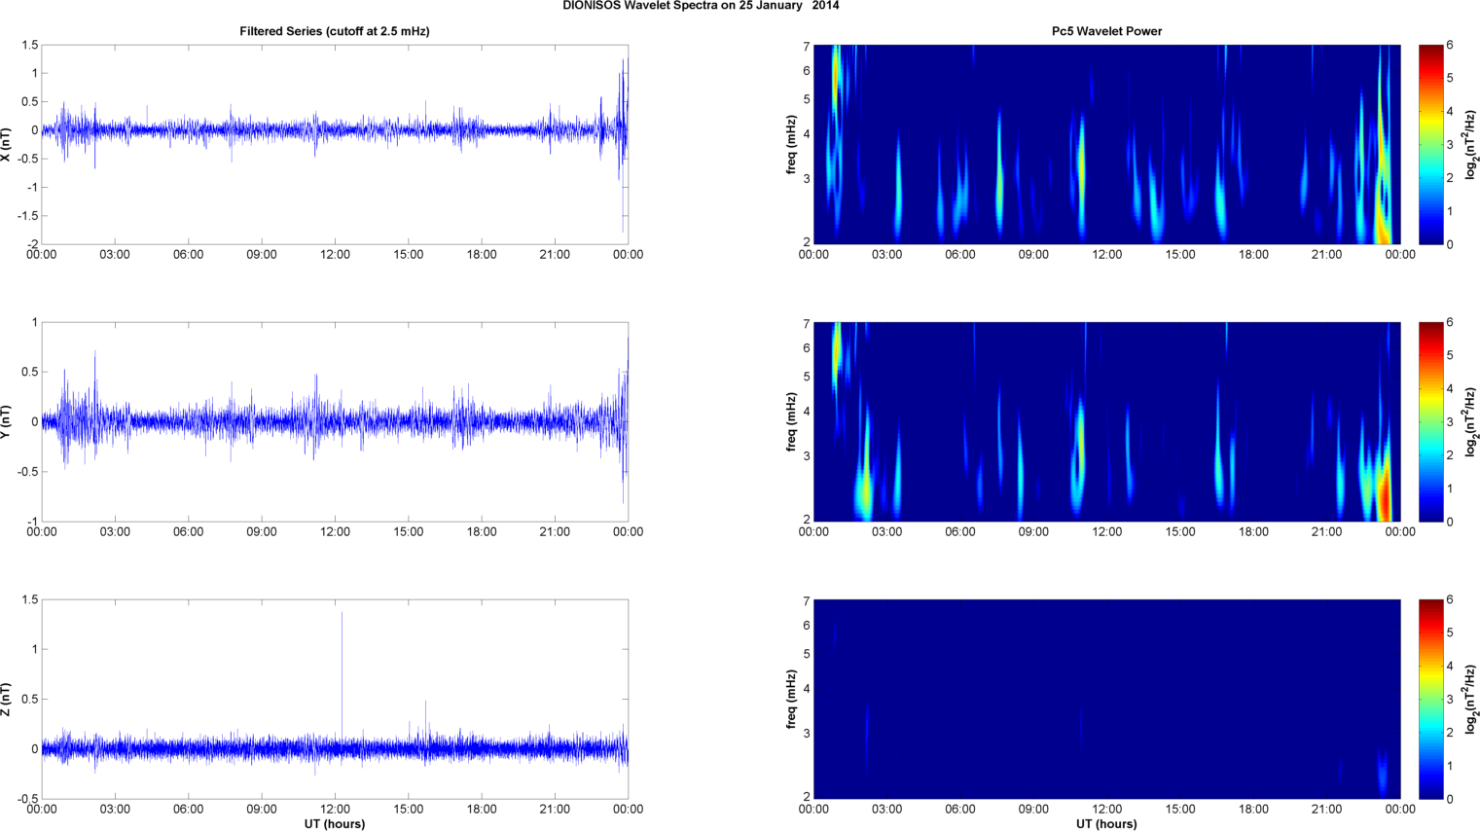This screenshot has height=831, width=1480.
Task: Click the color bar beside the middle spectrogram
Action: (1430, 421)
